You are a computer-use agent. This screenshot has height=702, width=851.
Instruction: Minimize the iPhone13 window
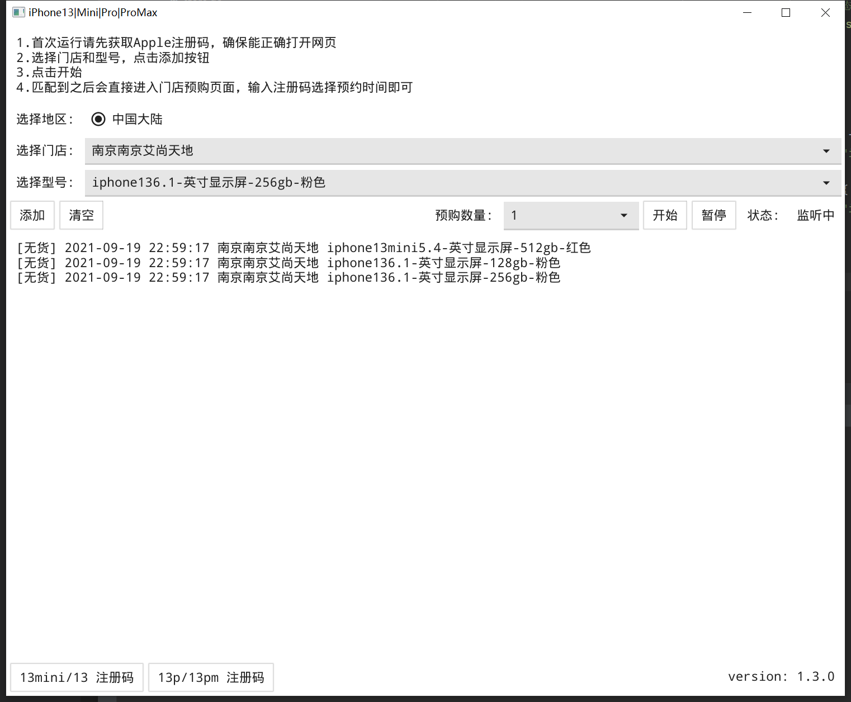pos(747,12)
